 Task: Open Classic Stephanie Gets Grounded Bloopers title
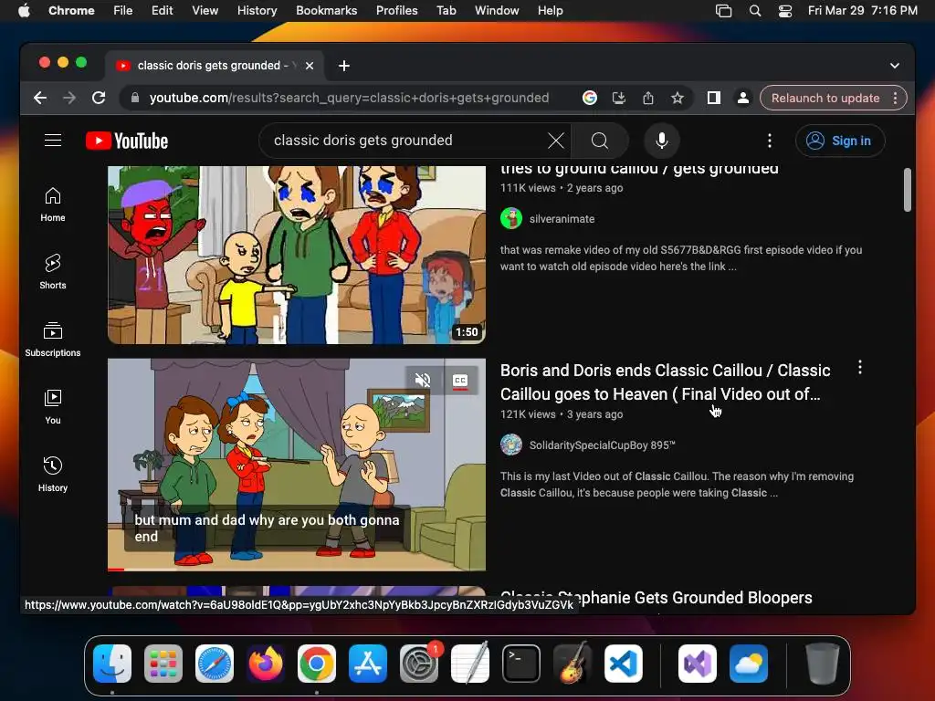[656, 598]
